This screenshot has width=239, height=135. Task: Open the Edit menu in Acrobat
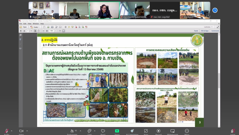click(25, 24)
